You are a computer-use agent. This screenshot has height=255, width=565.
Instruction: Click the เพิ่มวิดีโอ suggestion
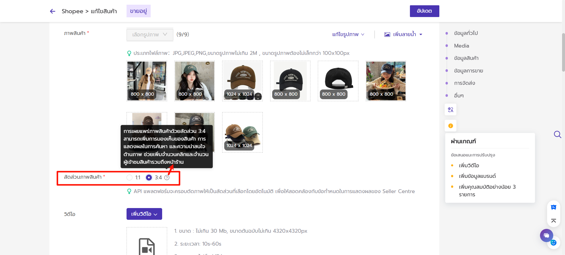point(469,166)
